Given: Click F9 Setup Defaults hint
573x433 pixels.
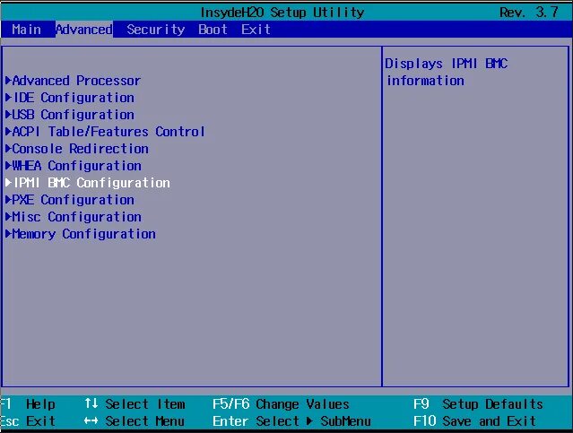Looking at the screenshot, I should (x=478, y=404).
